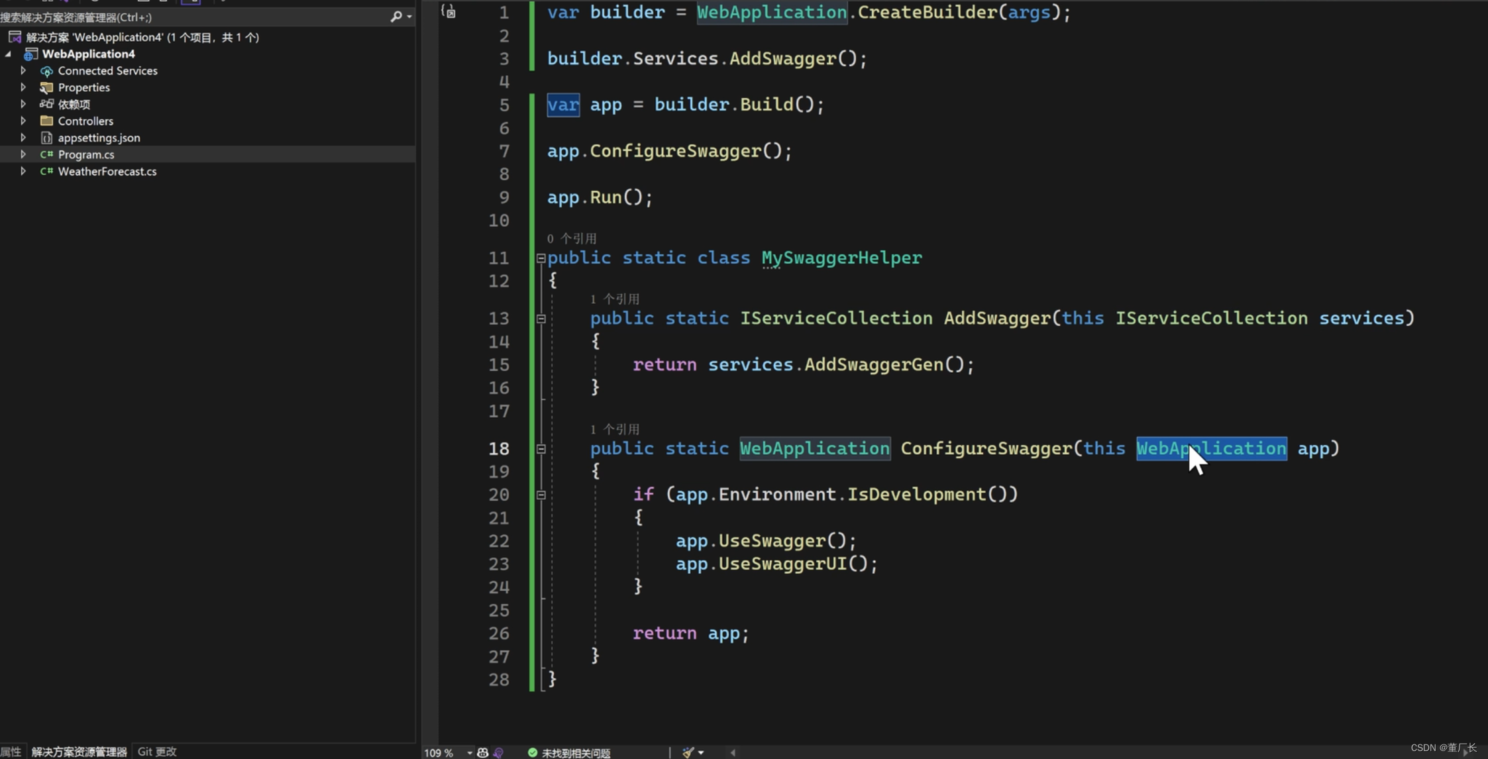
Task: Click the purple IntelliCode icon beside the Copilot icon
Action: pos(499,752)
